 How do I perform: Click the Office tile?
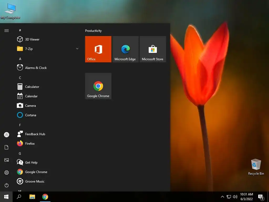98,49
